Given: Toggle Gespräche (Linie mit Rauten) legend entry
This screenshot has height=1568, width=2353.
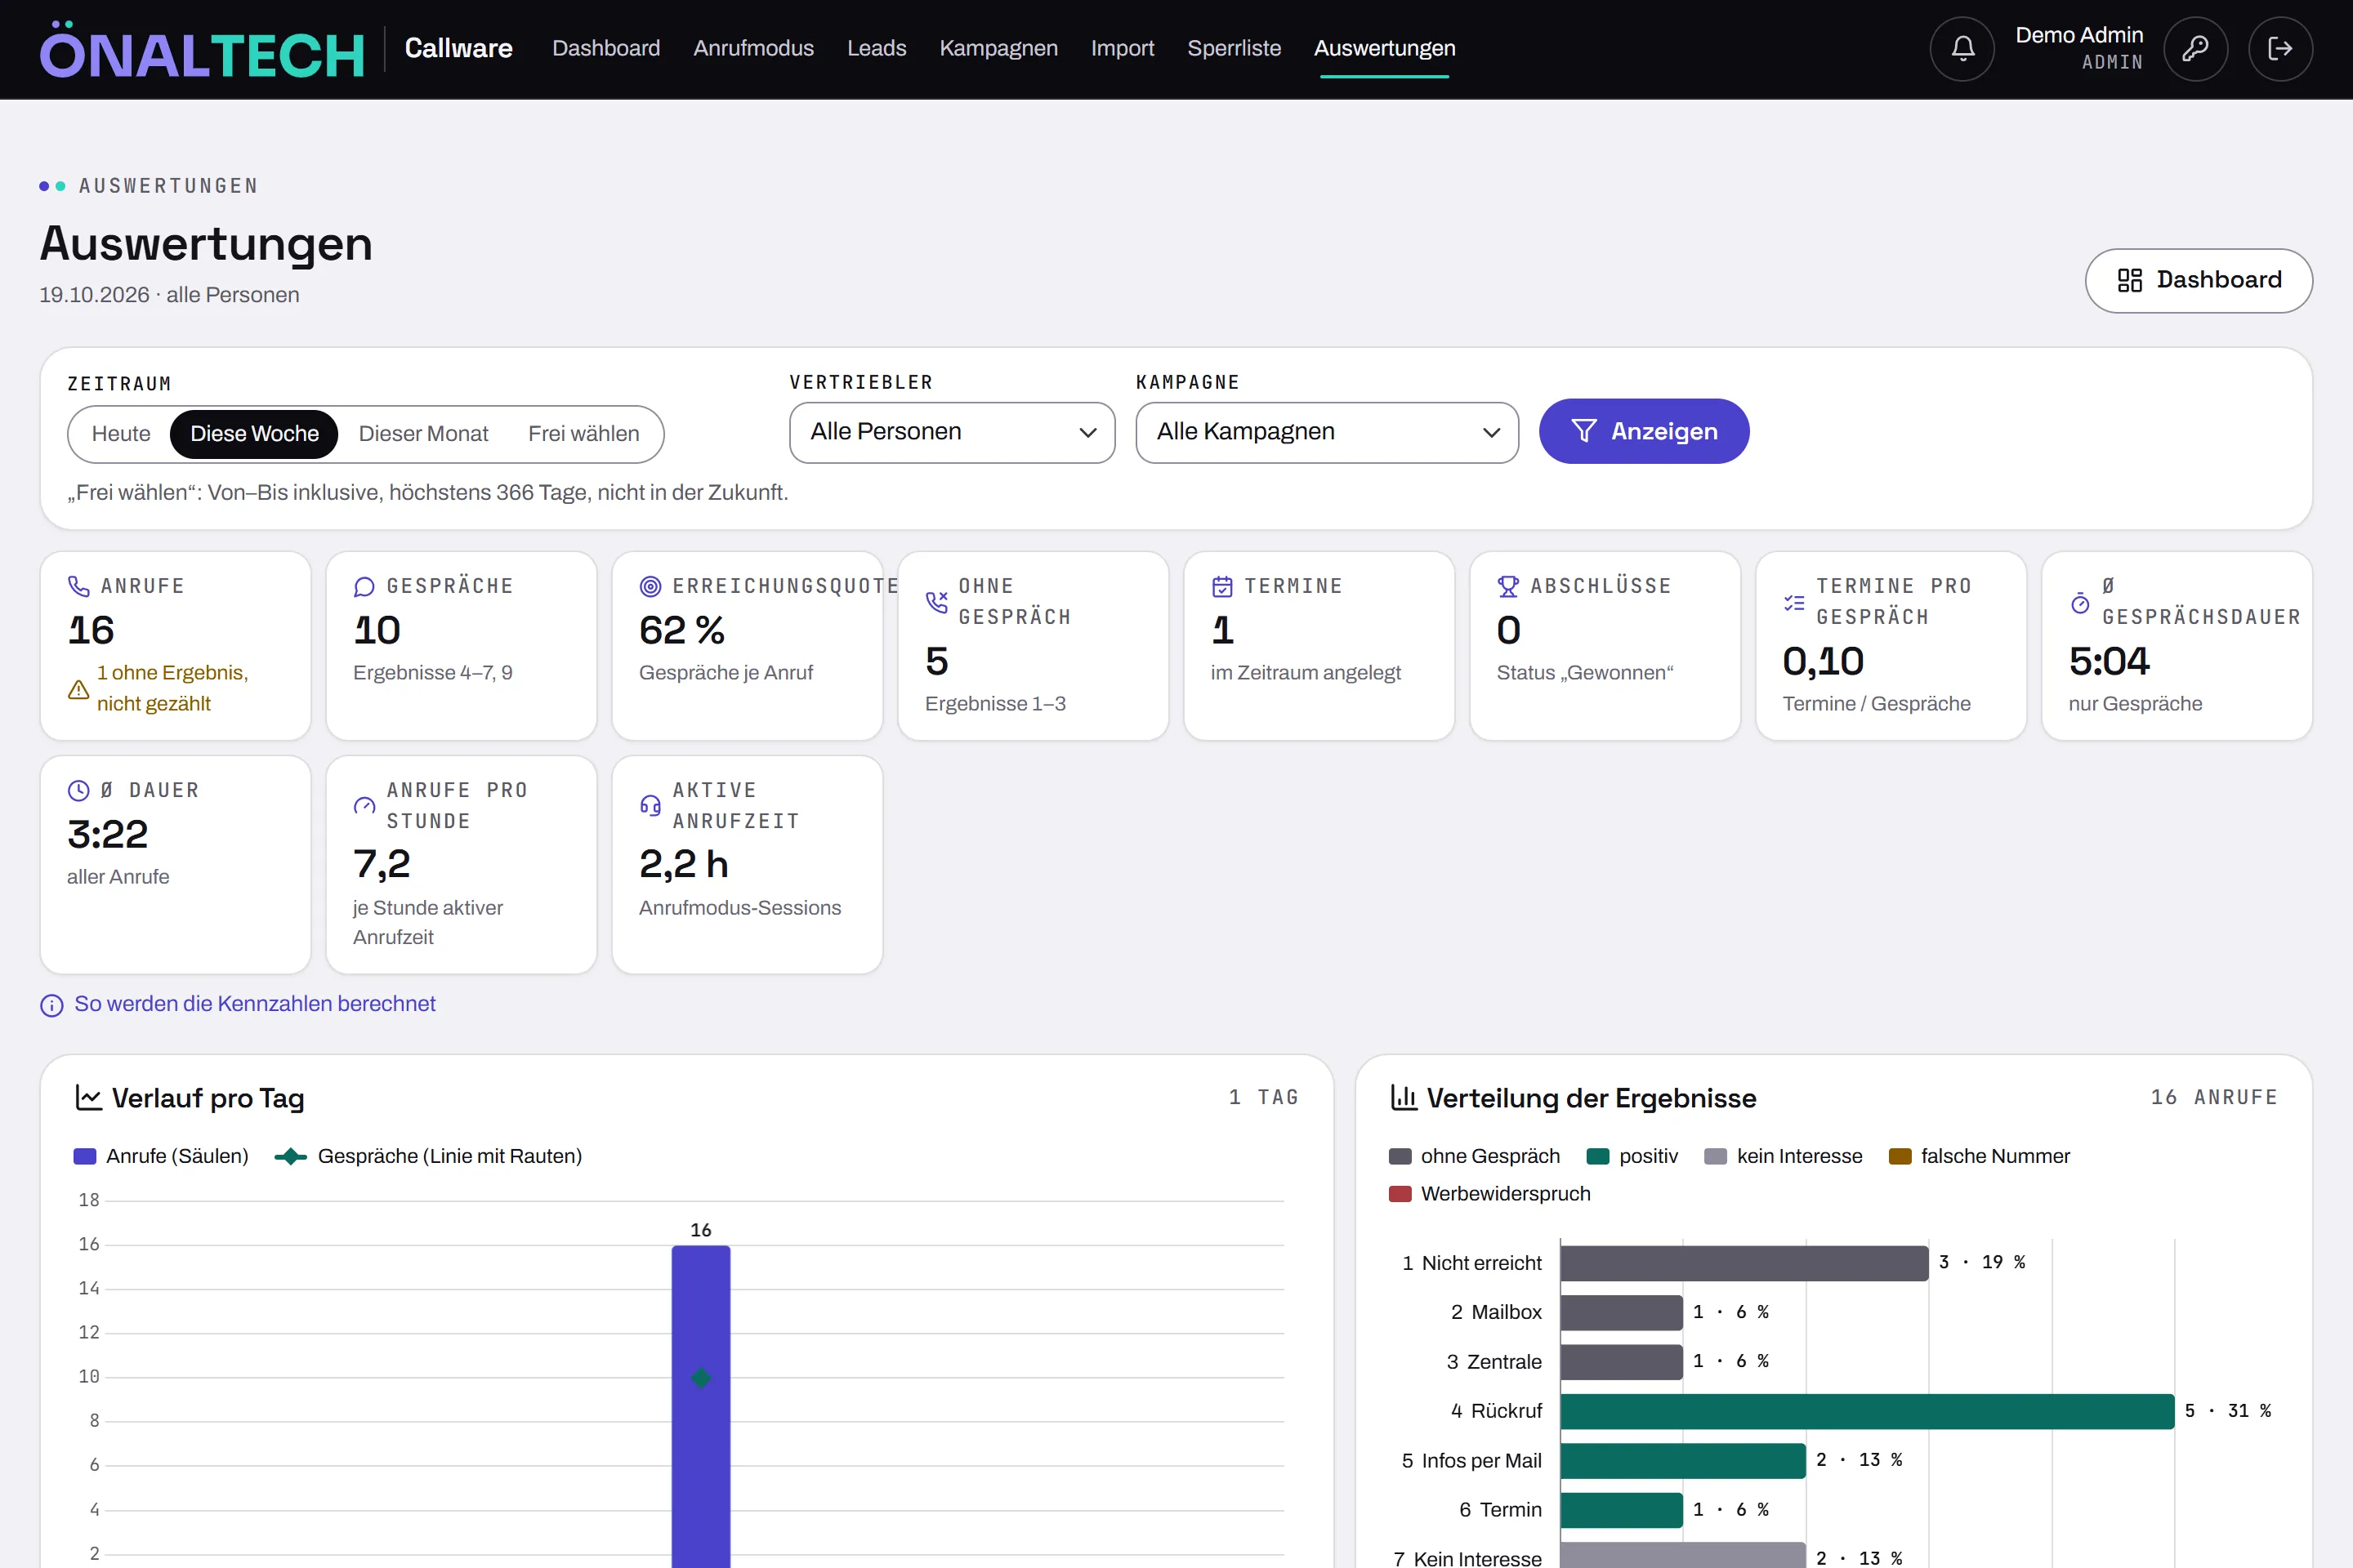Looking at the screenshot, I should 428,1156.
